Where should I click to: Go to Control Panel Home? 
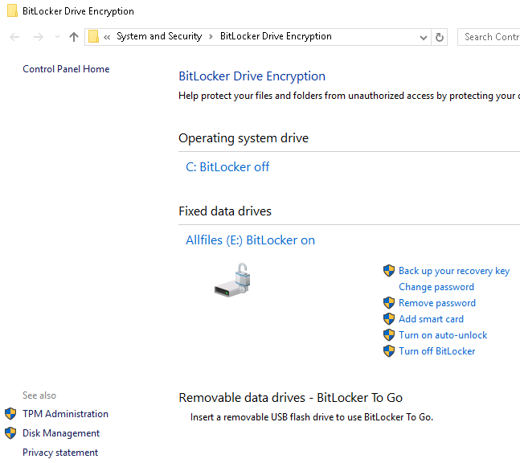[66, 69]
